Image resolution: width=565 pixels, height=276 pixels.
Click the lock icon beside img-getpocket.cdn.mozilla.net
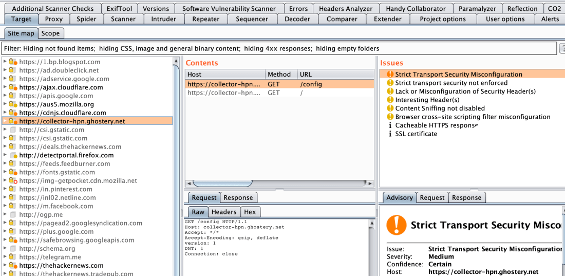pos(12,181)
